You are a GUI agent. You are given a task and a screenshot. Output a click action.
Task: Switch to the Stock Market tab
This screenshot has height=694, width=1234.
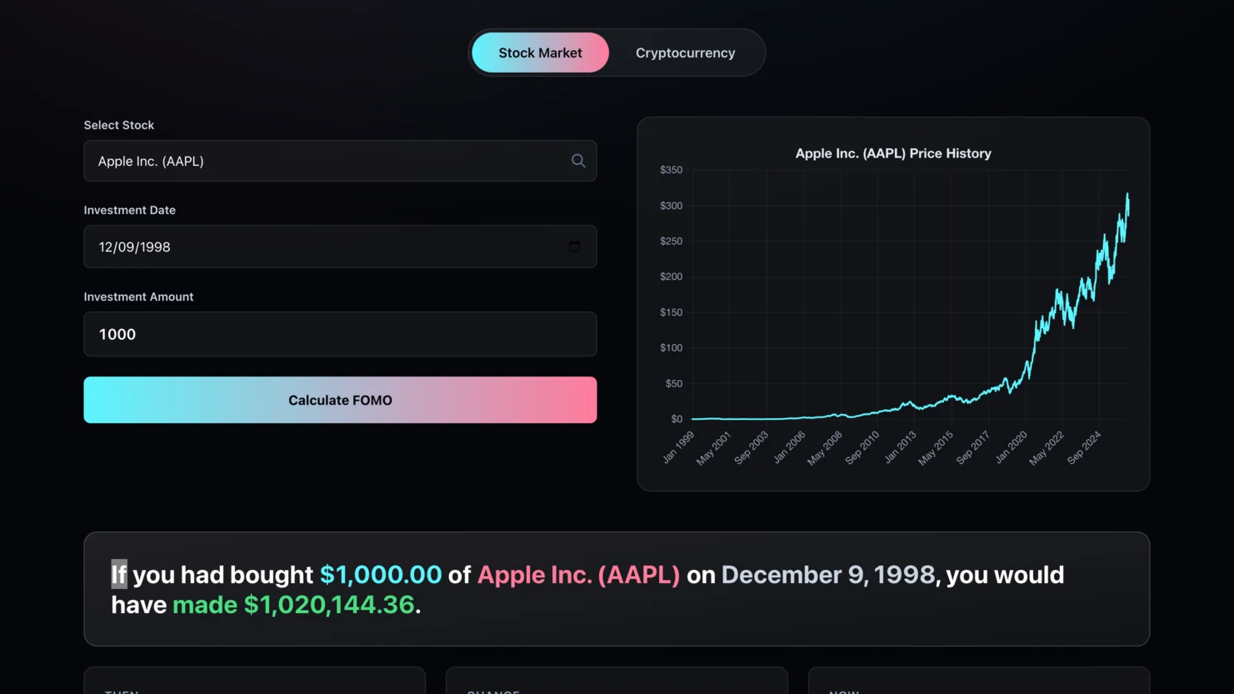(x=540, y=52)
